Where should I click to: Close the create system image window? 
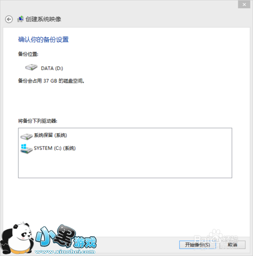(x=244, y=5)
